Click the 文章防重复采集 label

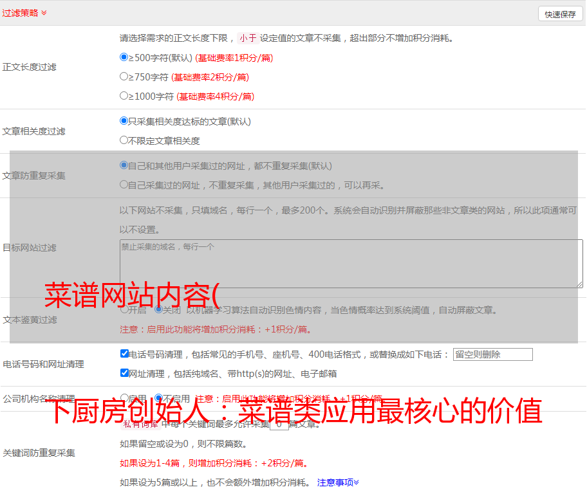33,176
